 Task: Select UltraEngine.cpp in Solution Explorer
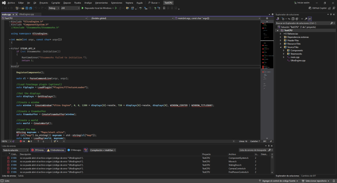[297, 61]
